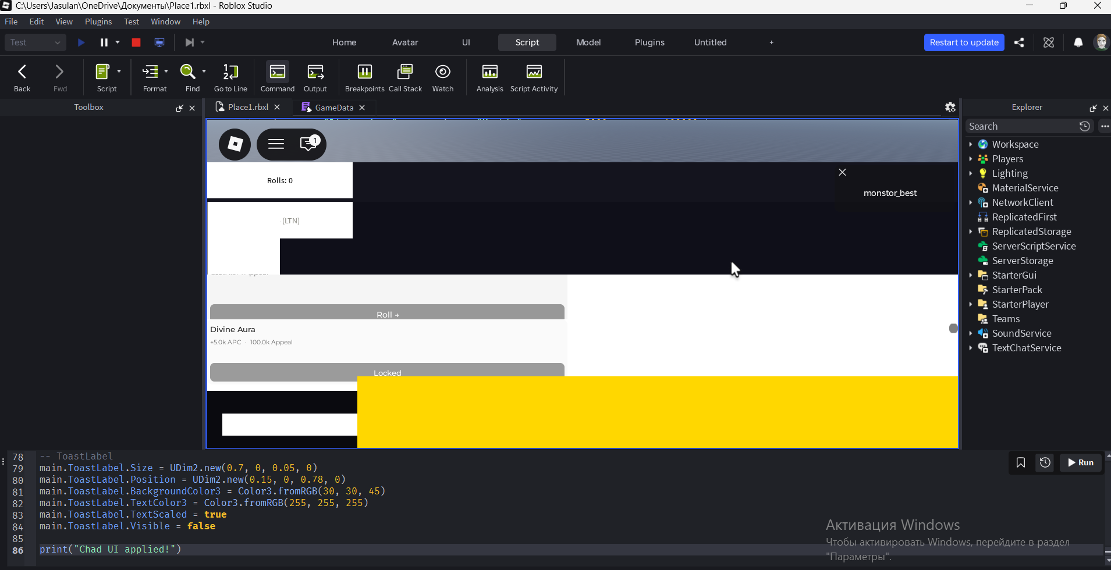Pause the test simulation
1111x570 pixels.
[104, 42]
